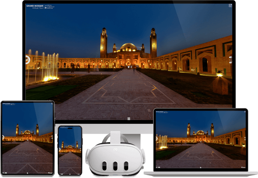Click the circular badge on the phone's left edge

click(60, 149)
